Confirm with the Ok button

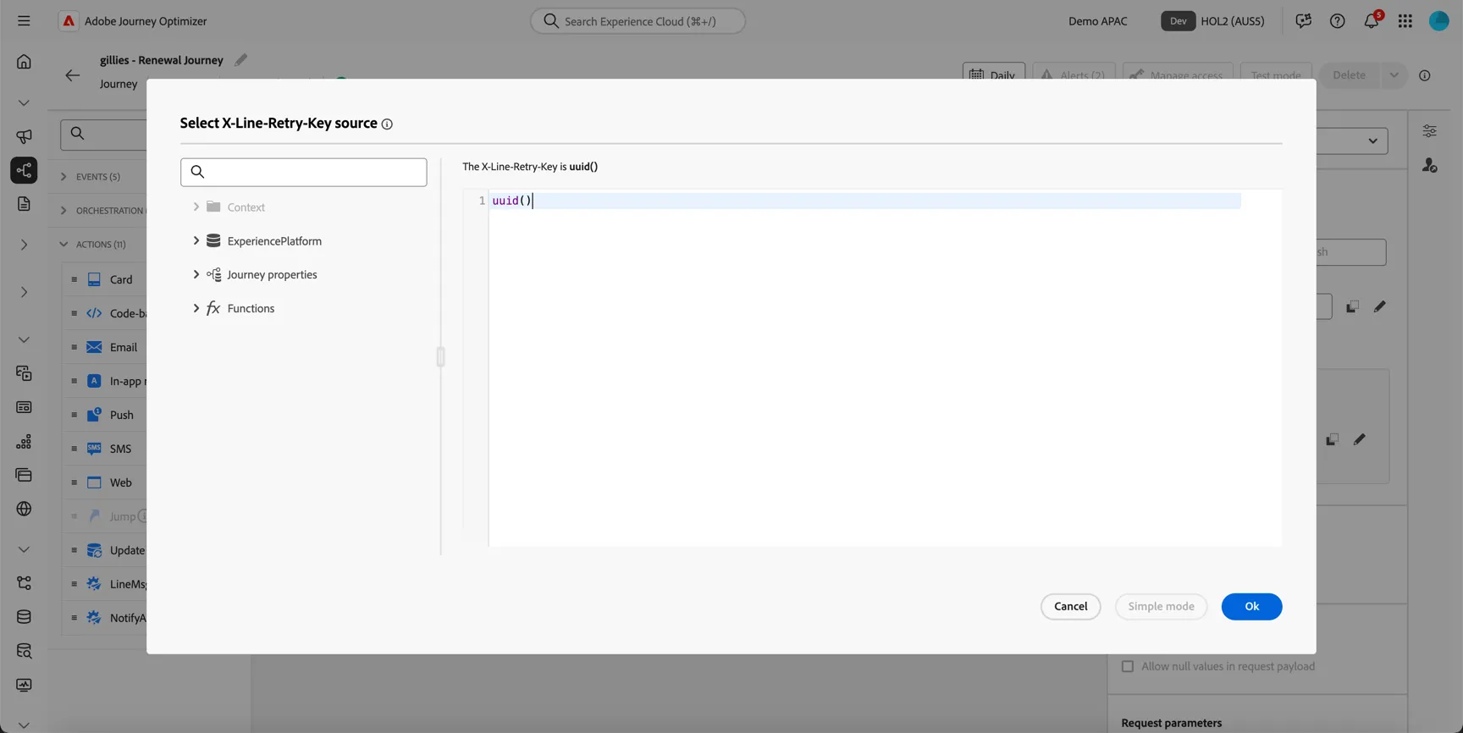tap(1251, 607)
